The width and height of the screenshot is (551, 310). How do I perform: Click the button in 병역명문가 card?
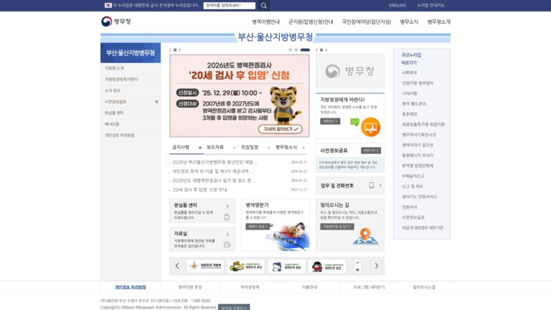click(258, 227)
